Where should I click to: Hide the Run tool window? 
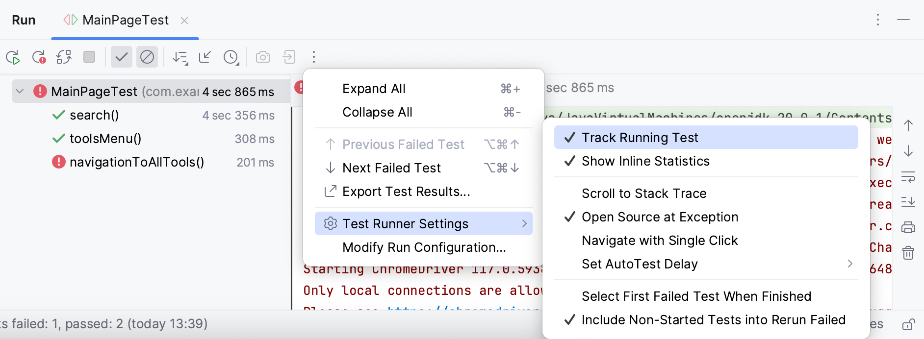[903, 20]
